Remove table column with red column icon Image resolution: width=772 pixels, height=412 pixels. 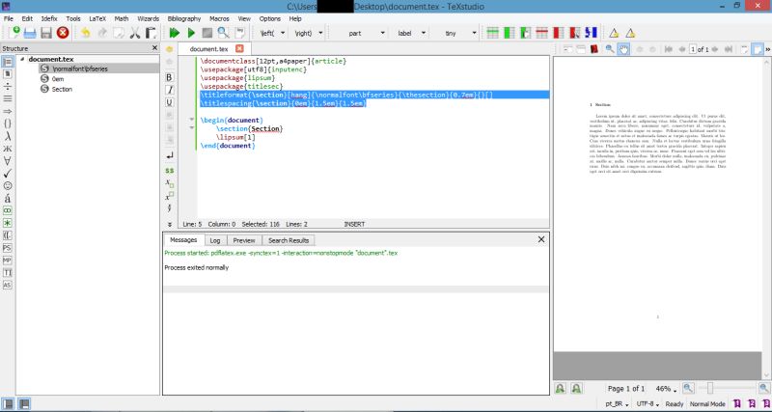point(559,33)
